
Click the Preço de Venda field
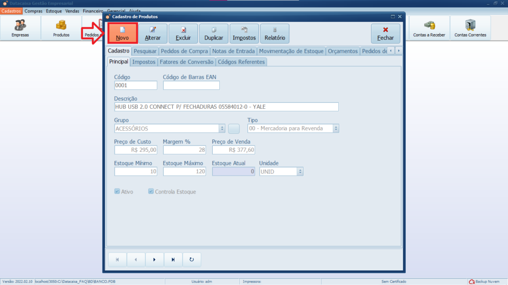[234, 150]
